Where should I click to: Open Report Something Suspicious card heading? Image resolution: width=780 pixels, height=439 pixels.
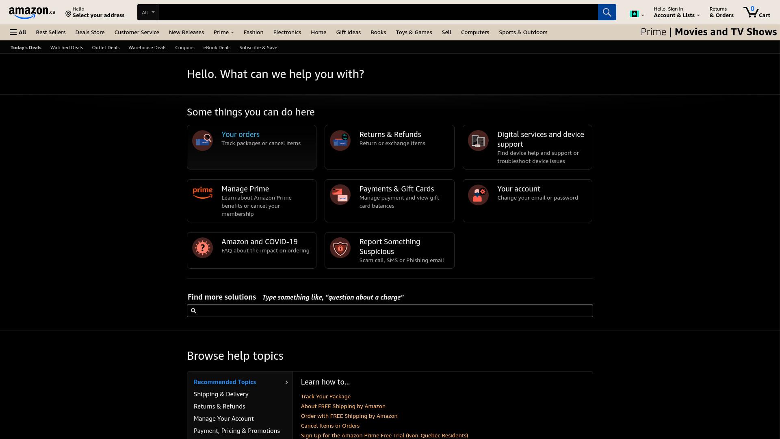coord(390,247)
